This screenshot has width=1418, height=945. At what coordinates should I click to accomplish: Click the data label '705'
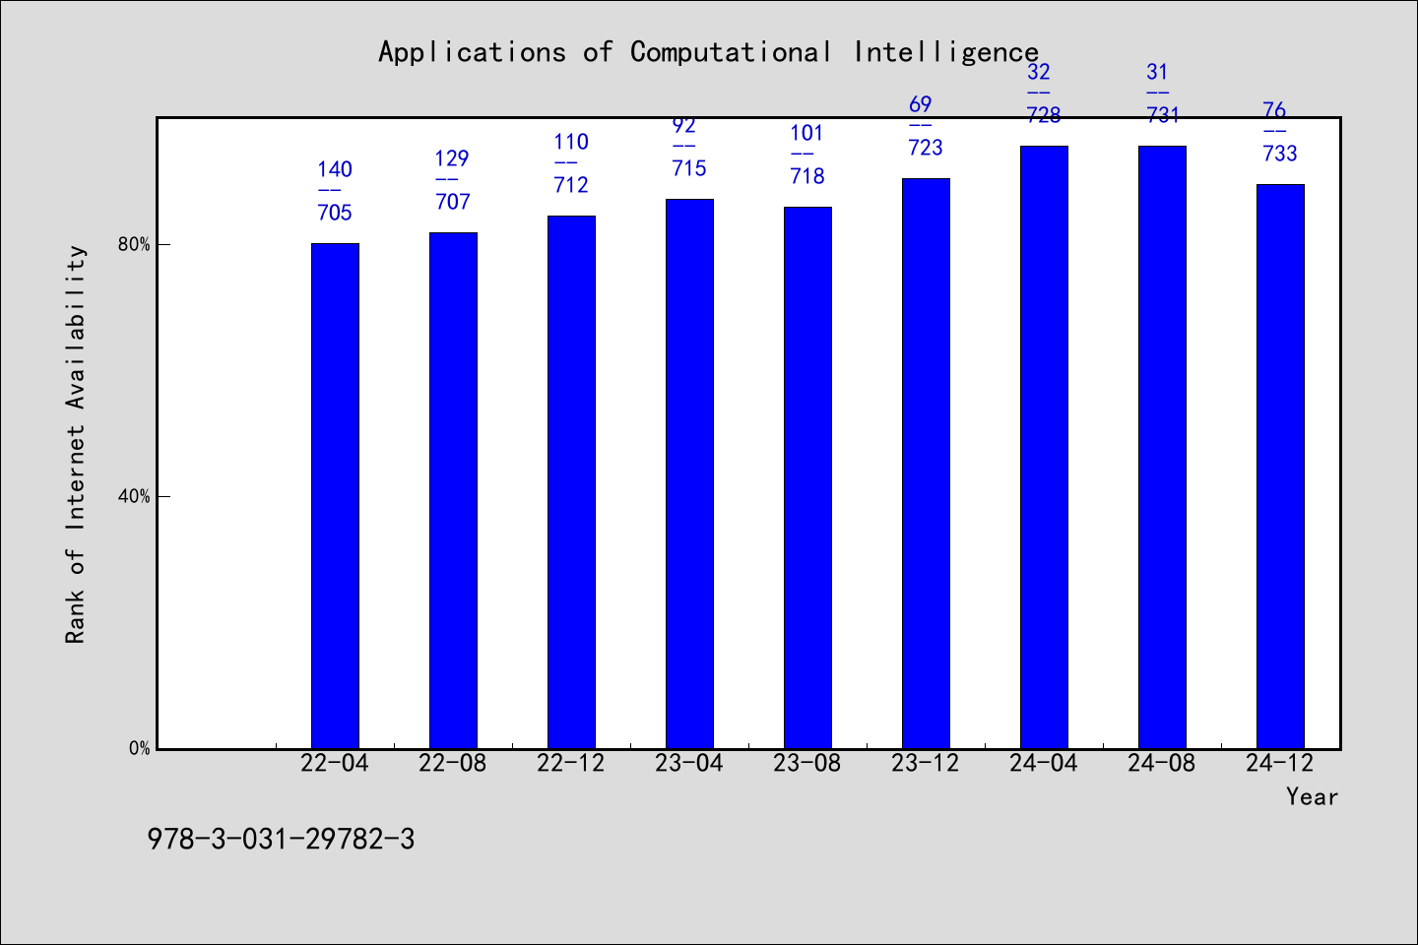click(335, 213)
